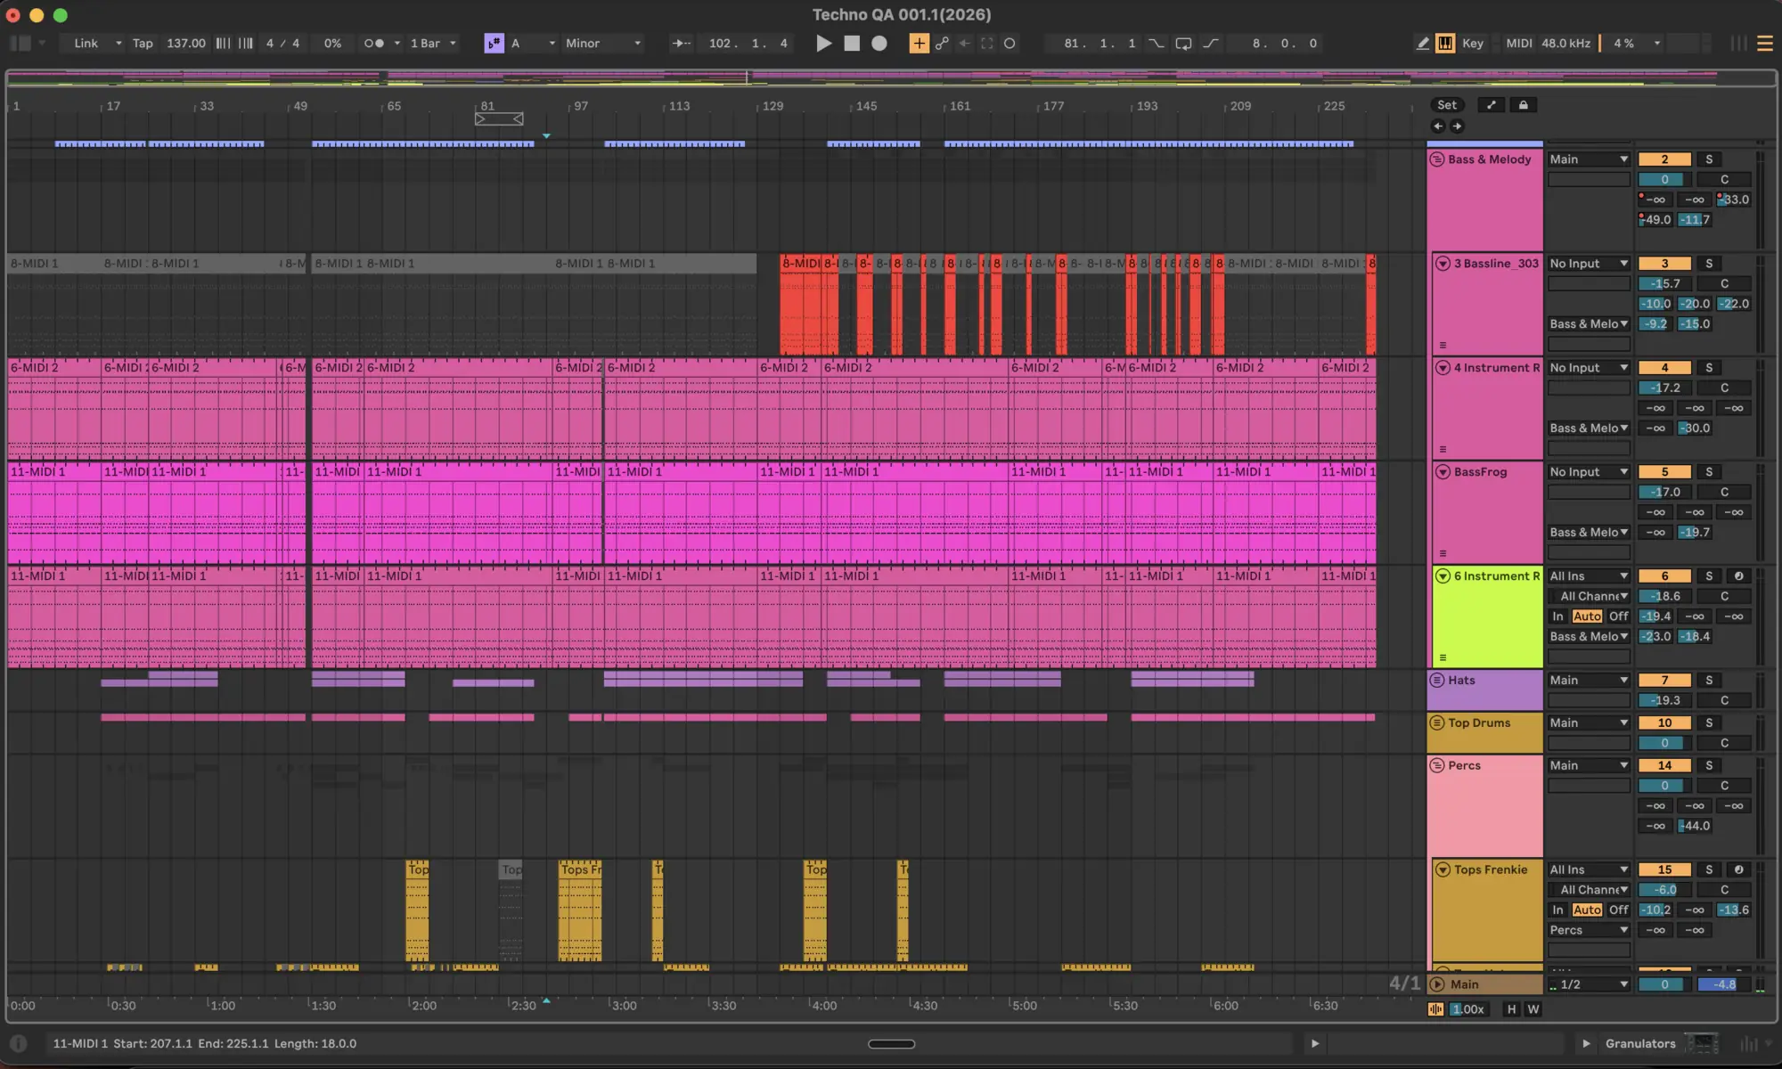Viewport: 1782px width, 1069px height.
Task: Click the Tap tempo button
Action: pos(143,43)
